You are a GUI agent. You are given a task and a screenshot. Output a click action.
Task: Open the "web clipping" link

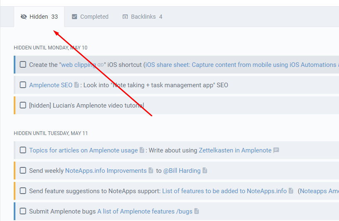coord(79,65)
